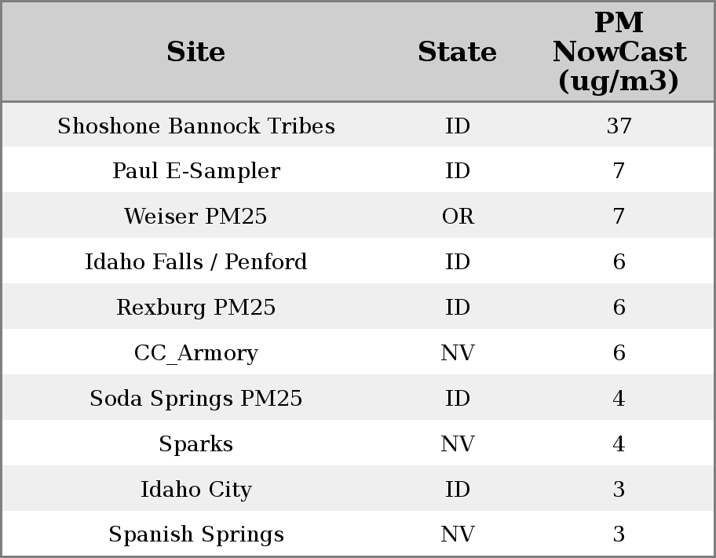
Task: Click the ID state cell for Idaho City
Action: point(458,490)
